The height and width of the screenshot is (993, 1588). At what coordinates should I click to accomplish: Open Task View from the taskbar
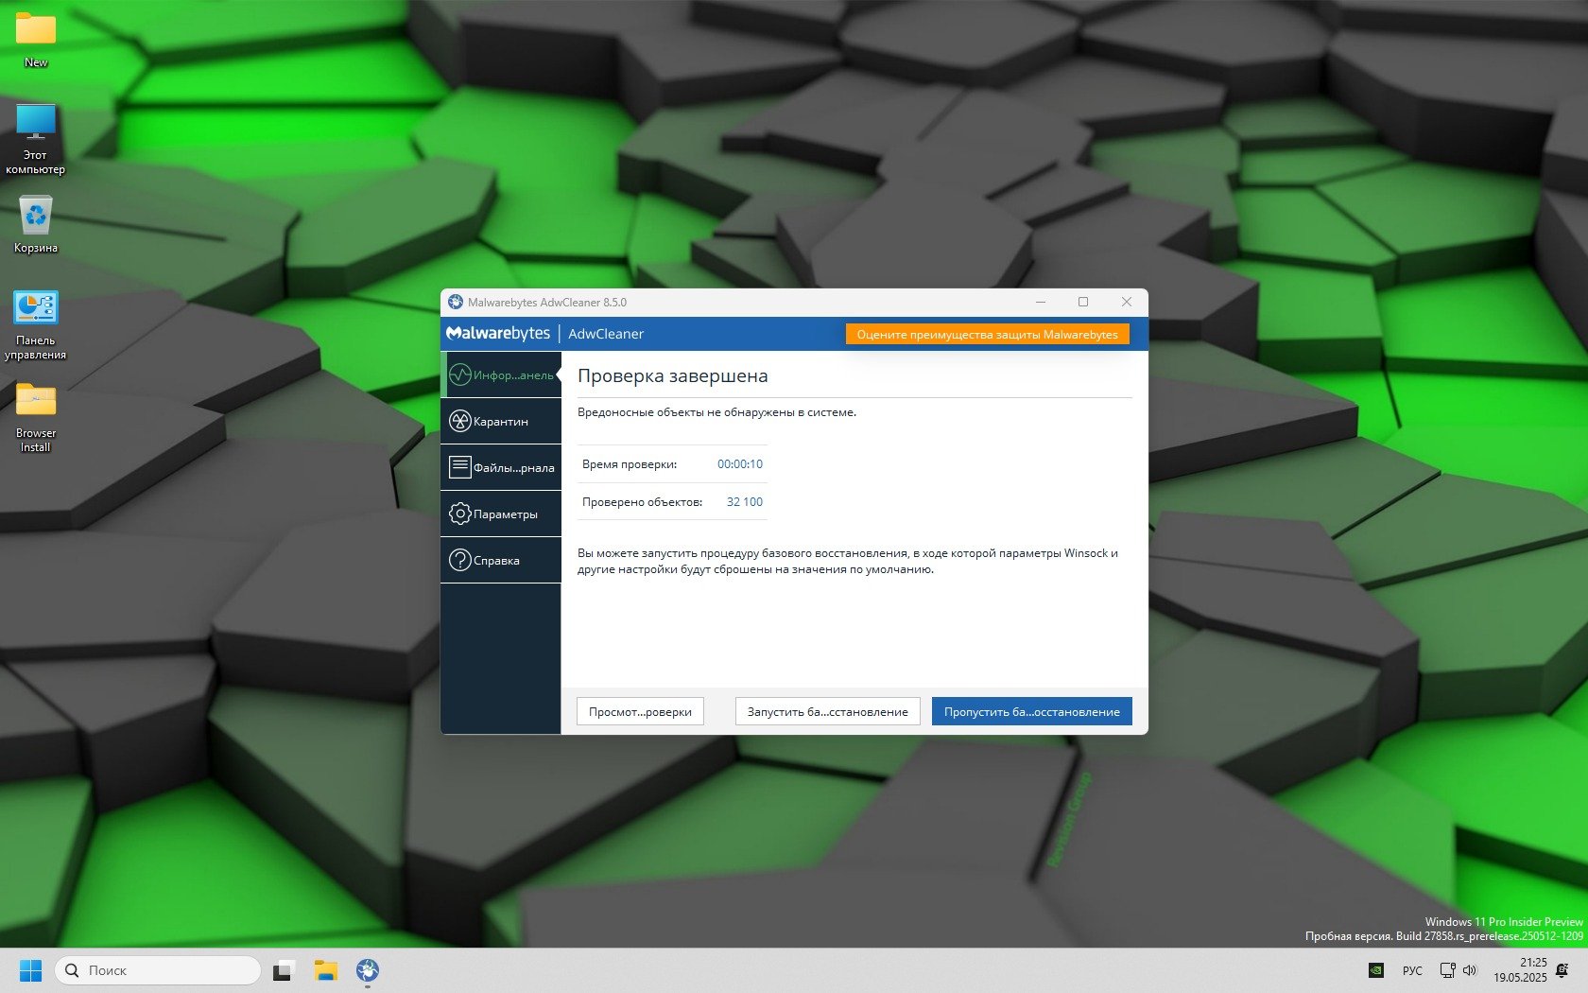click(284, 970)
